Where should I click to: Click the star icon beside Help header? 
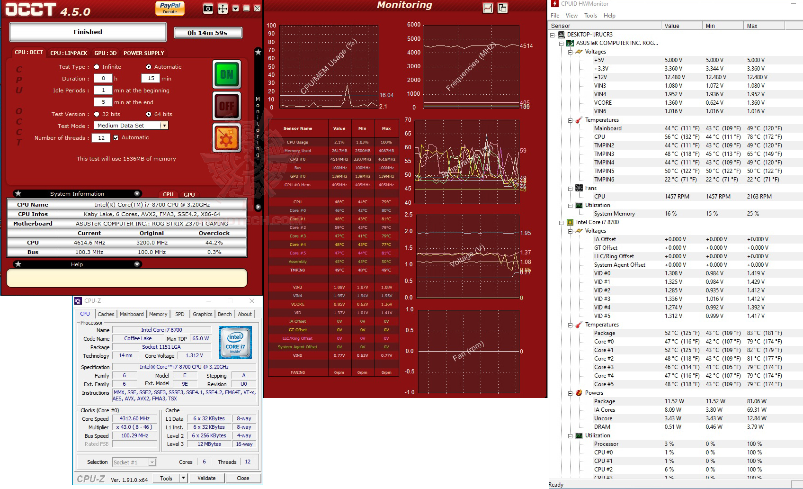[x=18, y=264]
